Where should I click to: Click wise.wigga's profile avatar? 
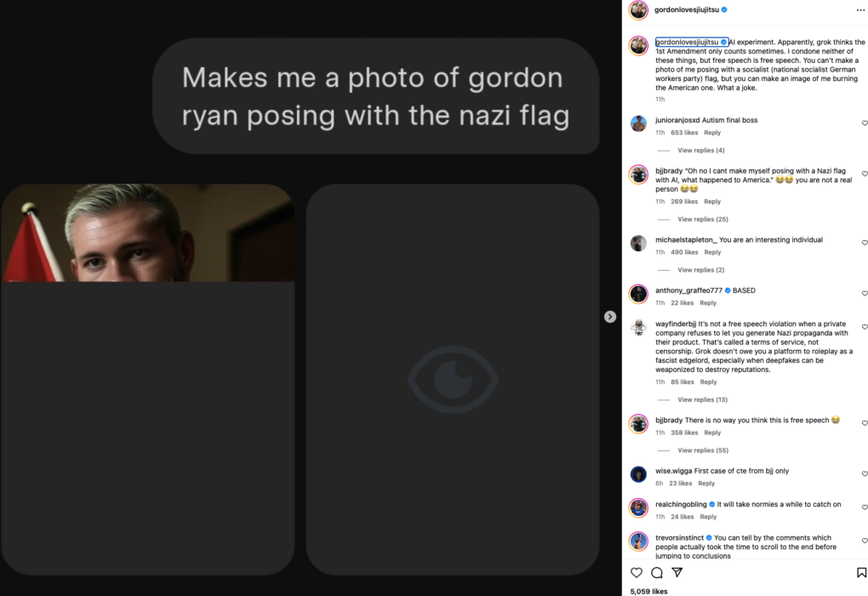[638, 474]
